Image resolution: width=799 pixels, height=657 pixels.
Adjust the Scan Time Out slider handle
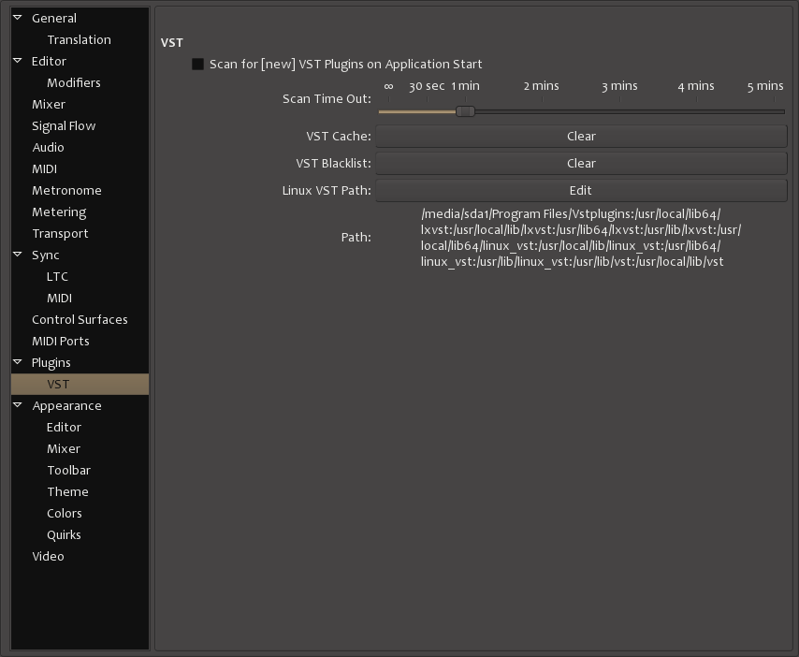tap(465, 111)
